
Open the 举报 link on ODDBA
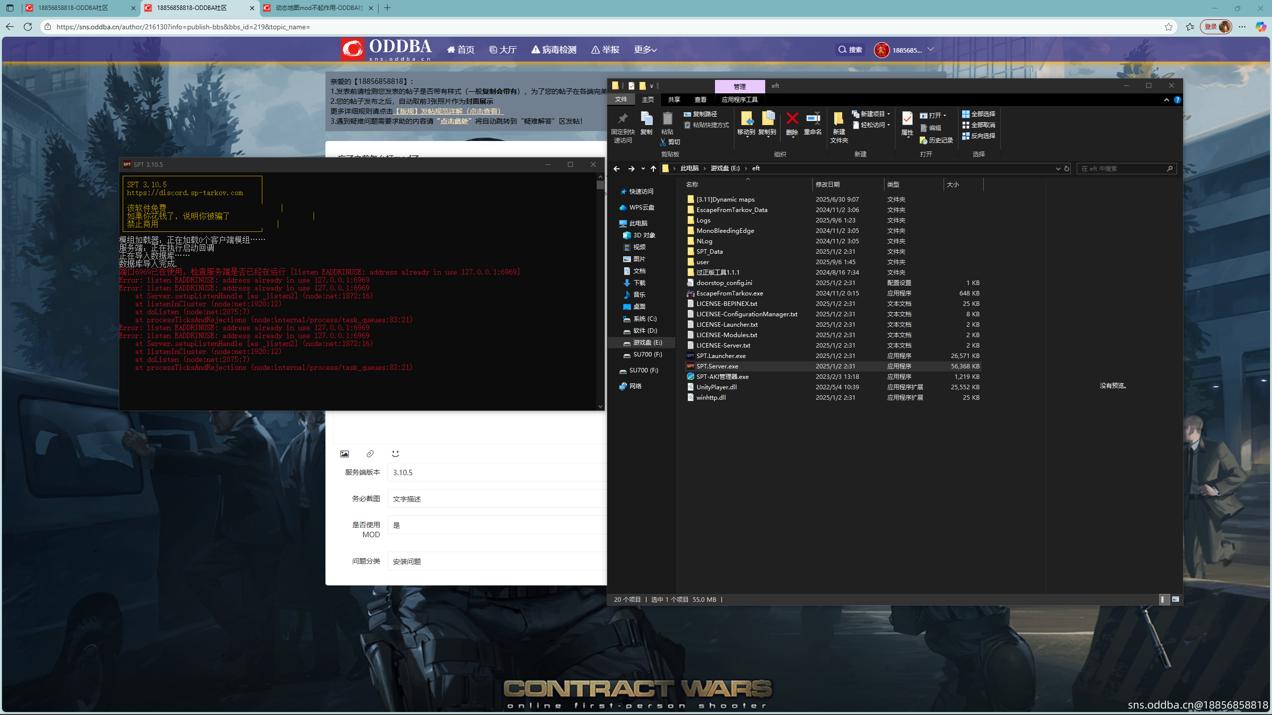tap(605, 50)
